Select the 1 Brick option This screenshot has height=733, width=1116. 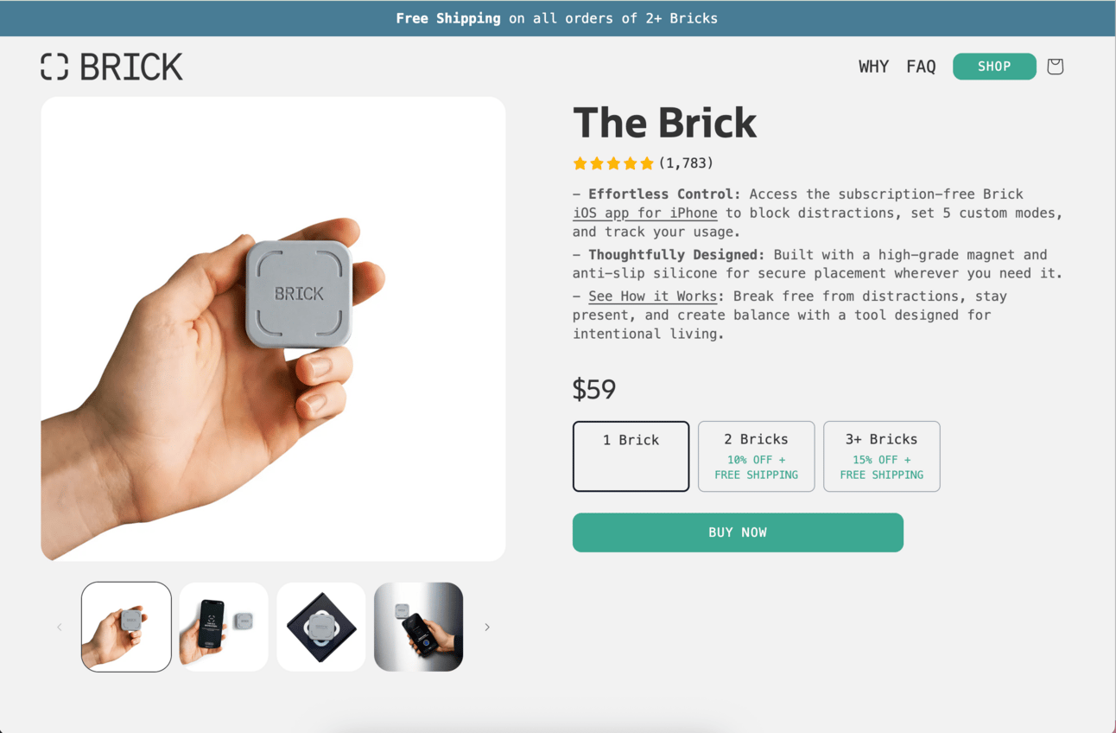tap(631, 456)
